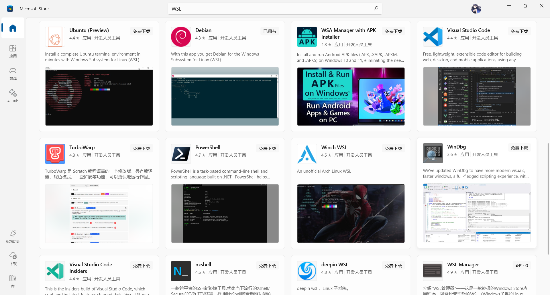The width and height of the screenshot is (550, 295).
Task: Open the Winch WSL Spider-Man screenshot
Action: click(351, 213)
